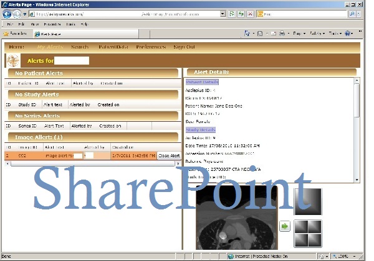
Task: Open PatientData in site navigation
Action: 113,47
